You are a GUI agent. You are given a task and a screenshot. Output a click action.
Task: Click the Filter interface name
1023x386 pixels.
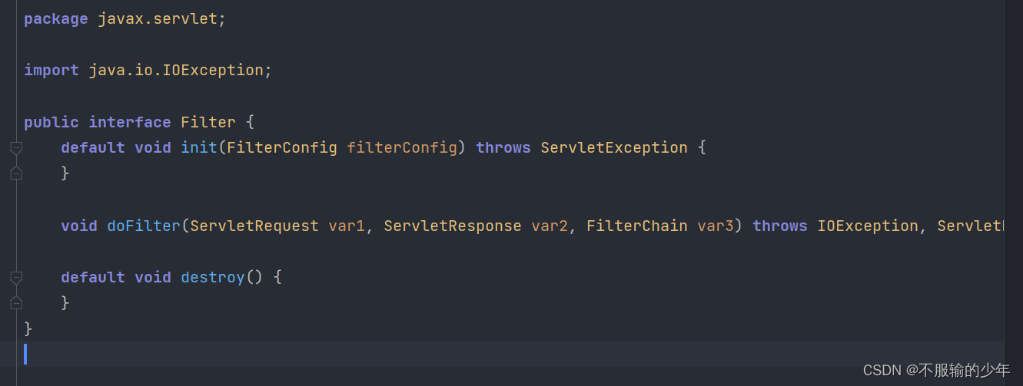click(x=208, y=122)
